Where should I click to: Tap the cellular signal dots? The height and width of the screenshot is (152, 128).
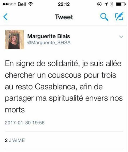[9, 4]
